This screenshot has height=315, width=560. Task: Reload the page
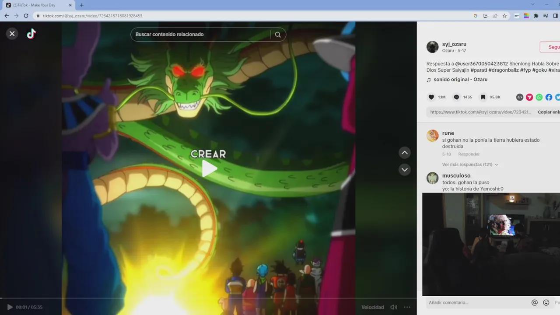pos(26,16)
